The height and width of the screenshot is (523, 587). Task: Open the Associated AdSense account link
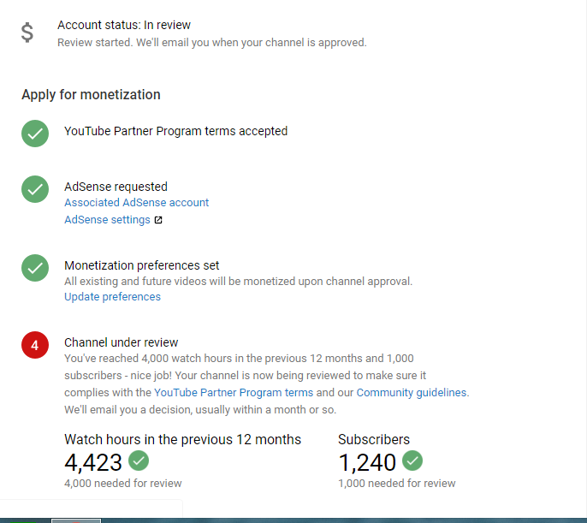pyautogui.click(x=136, y=203)
